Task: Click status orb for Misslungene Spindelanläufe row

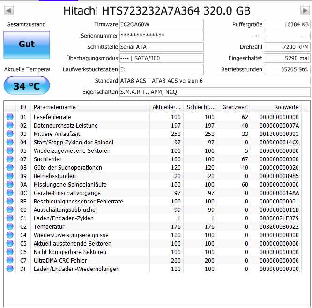Action: click(10, 184)
